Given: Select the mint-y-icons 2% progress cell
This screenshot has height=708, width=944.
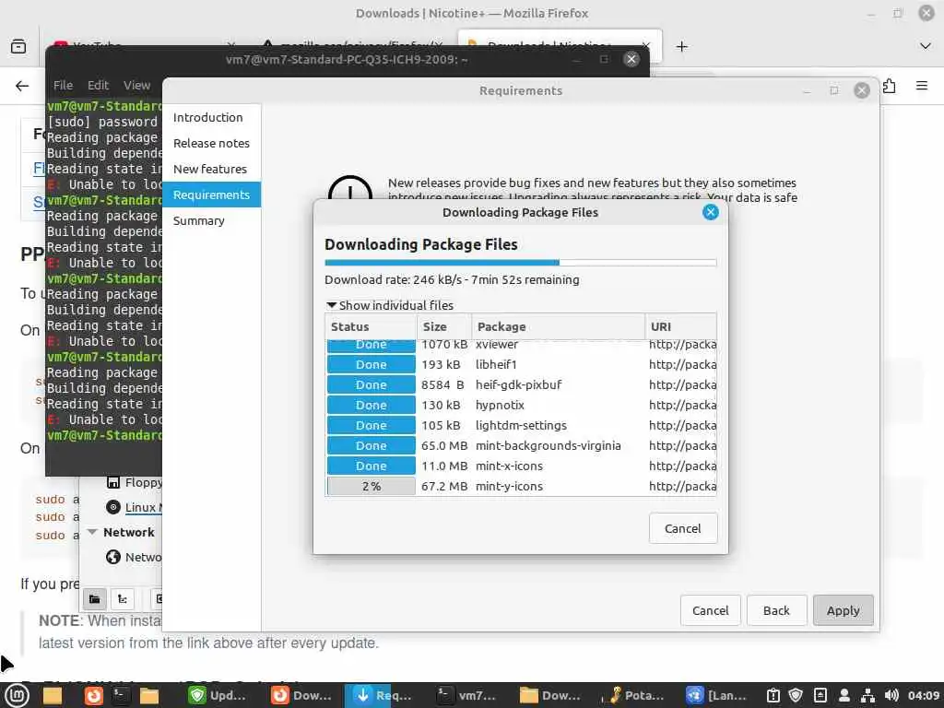Looking at the screenshot, I should [x=371, y=486].
